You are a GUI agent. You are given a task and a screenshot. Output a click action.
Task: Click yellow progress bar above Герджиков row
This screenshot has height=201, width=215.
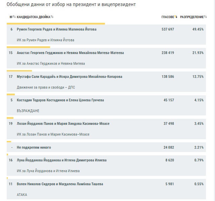[28, 47]
